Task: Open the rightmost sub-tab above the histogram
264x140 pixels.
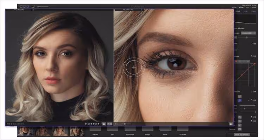Action: click(254, 11)
